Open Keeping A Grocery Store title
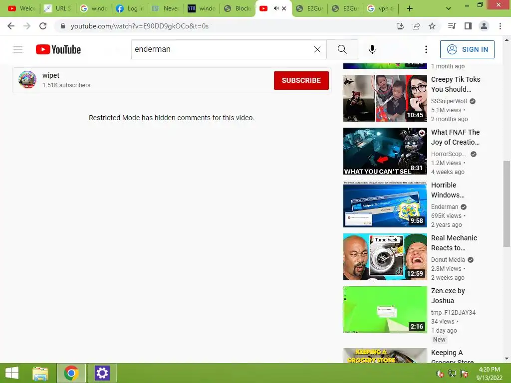Viewport: 511px width, 383px height. point(452,357)
